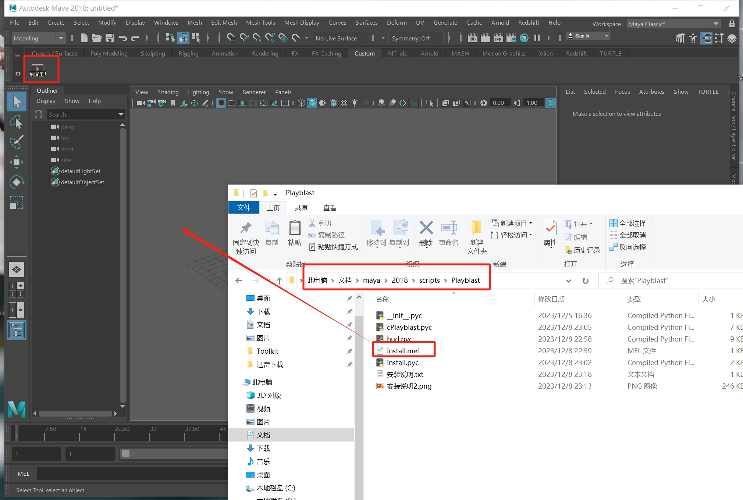Activate the Move tool in toolbox
Screen dimensions: 743x500
tap(17, 162)
